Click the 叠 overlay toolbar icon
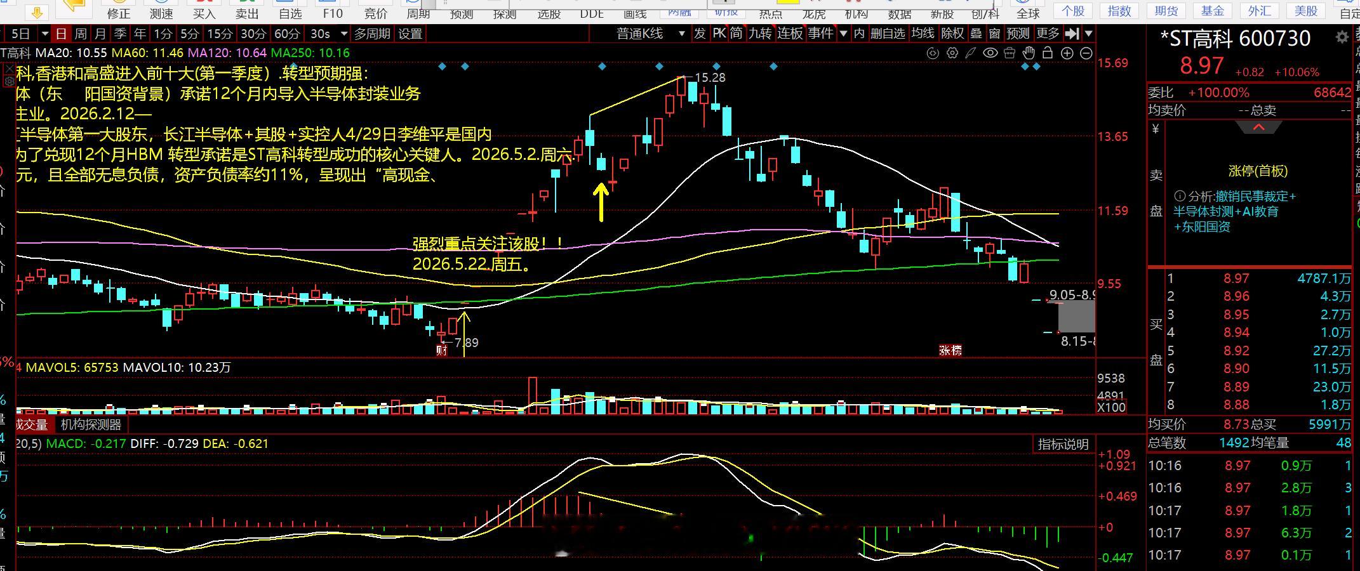Image resolution: width=1360 pixels, height=571 pixels. pyautogui.click(x=977, y=34)
